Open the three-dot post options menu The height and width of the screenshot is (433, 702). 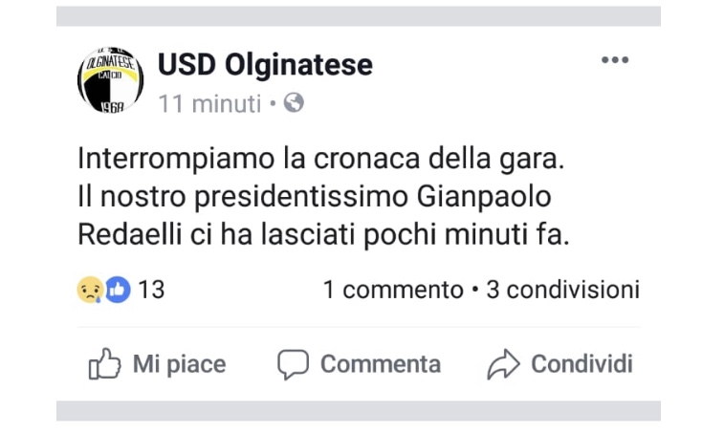(616, 60)
